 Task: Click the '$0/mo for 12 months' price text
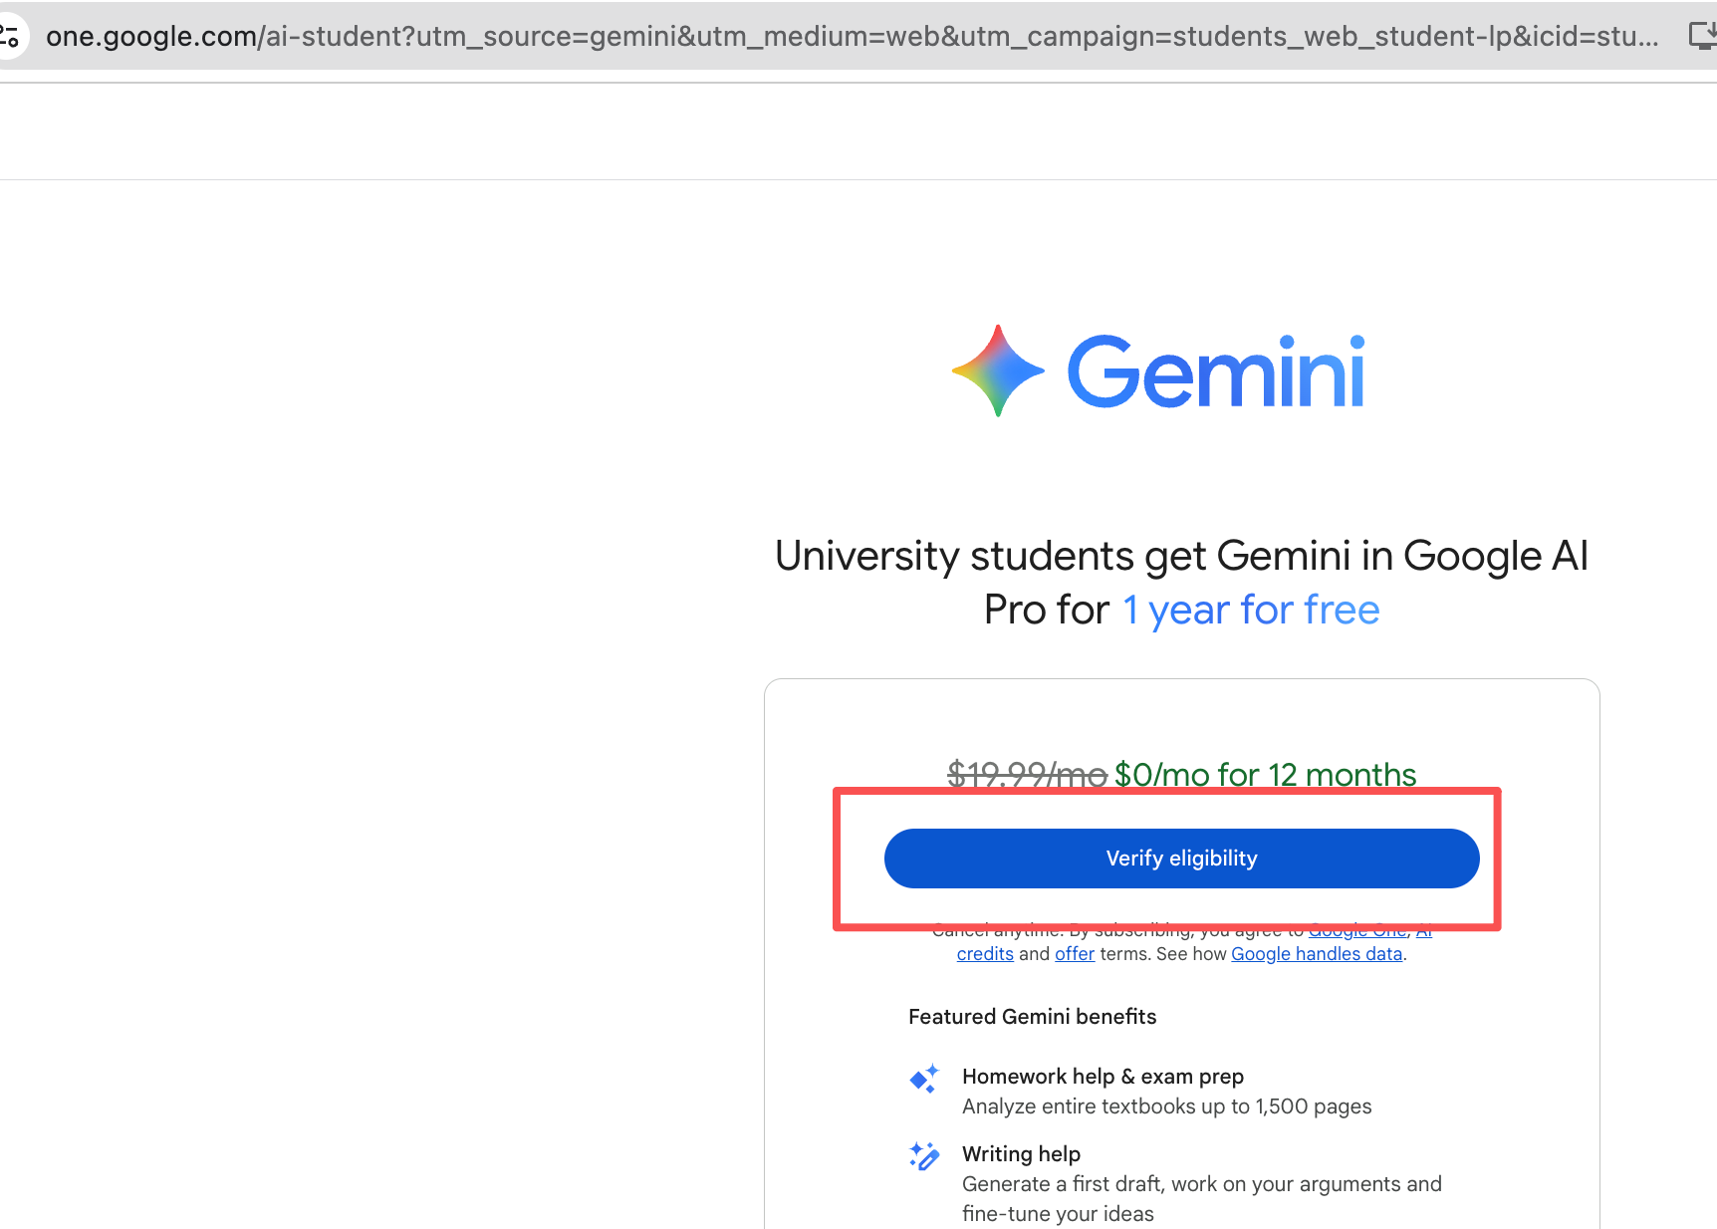tap(1265, 774)
